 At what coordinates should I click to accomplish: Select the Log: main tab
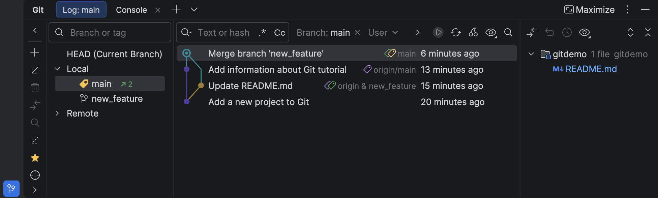click(81, 10)
